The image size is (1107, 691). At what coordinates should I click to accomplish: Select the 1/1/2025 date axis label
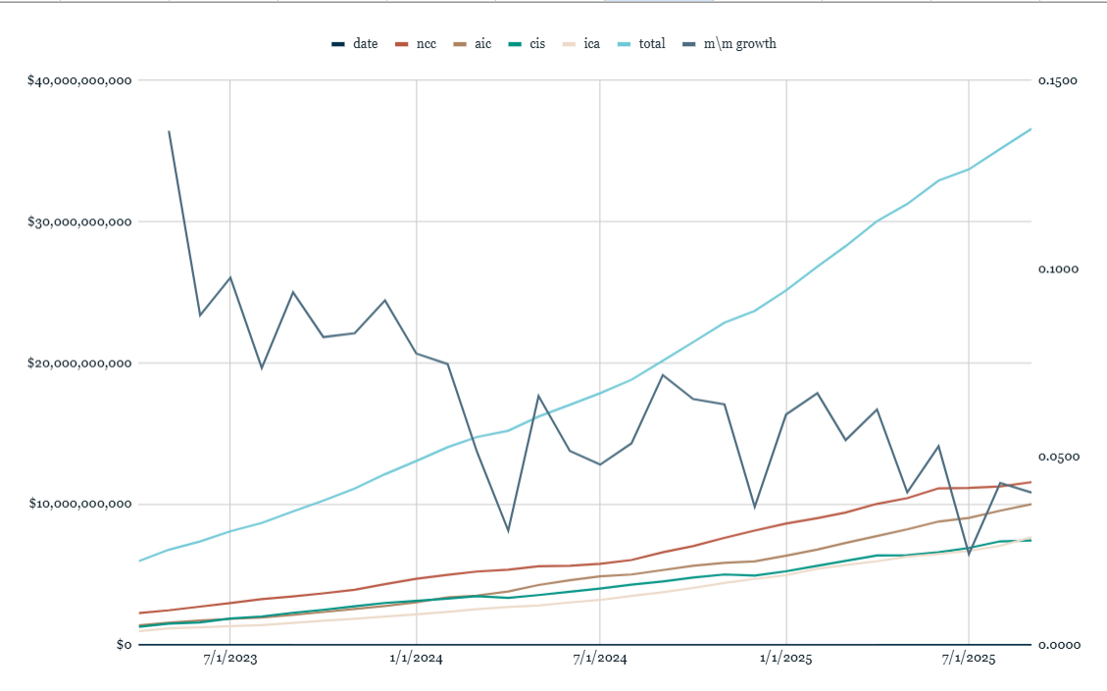click(x=785, y=660)
